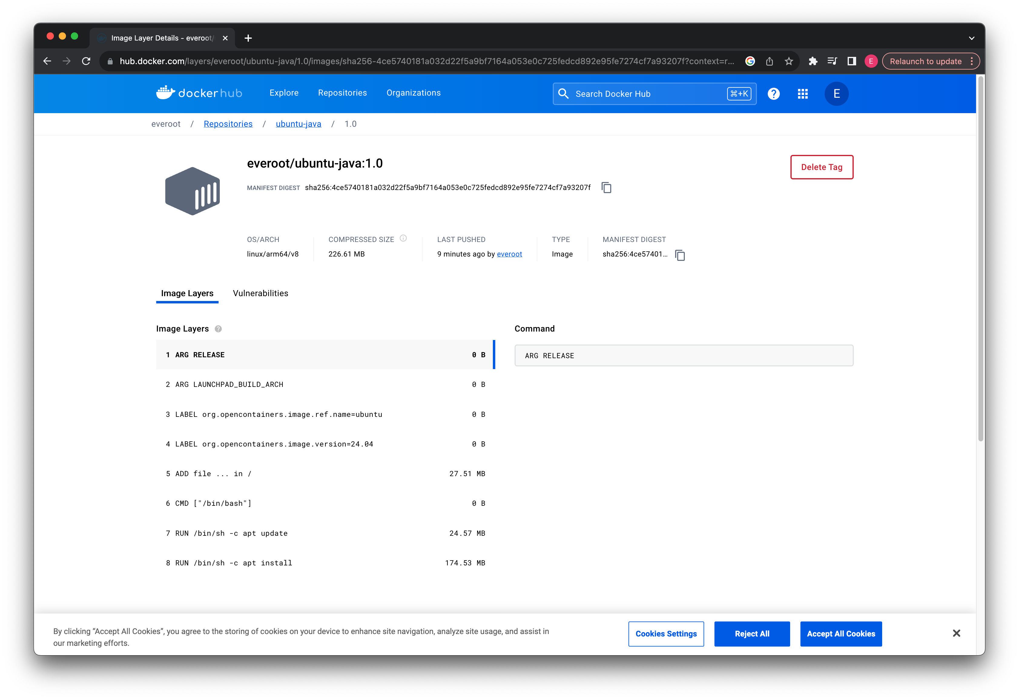Click the compressed size info icon
Viewport: 1019px width, 700px height.
coord(403,238)
